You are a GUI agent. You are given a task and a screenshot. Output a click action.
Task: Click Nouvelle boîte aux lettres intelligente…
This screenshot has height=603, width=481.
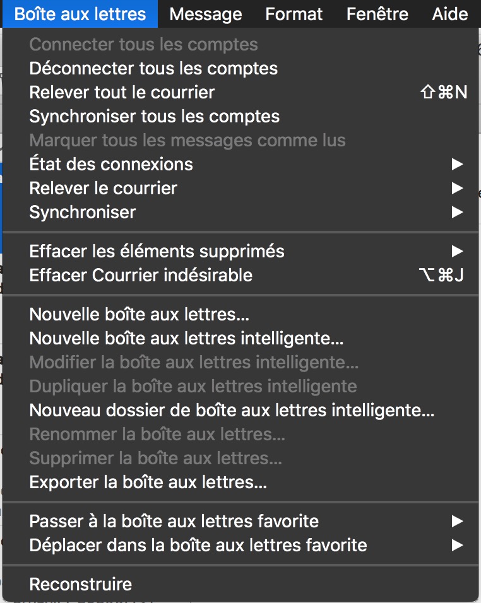click(x=186, y=338)
